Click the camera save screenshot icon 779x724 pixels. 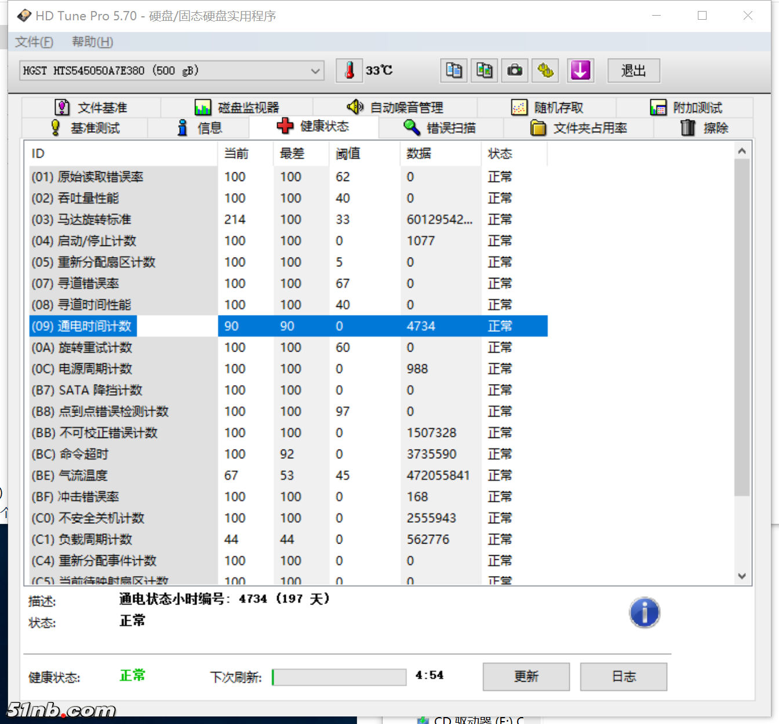(515, 71)
